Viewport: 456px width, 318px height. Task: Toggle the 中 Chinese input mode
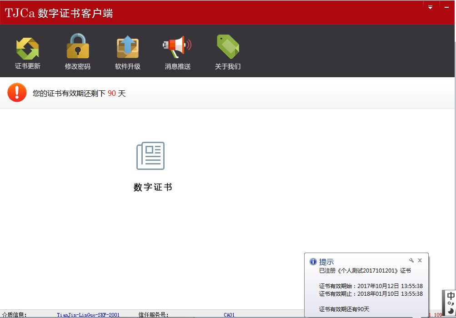(451, 296)
